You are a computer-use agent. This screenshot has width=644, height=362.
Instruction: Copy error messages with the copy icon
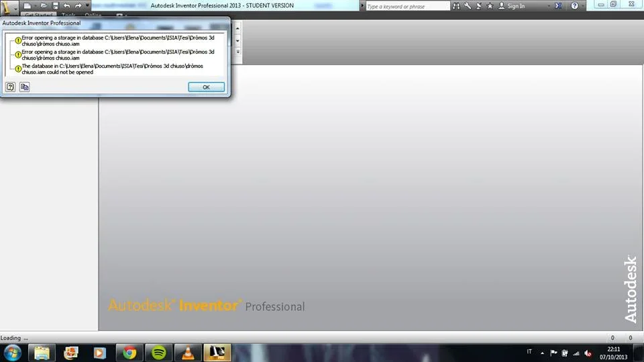25,87
